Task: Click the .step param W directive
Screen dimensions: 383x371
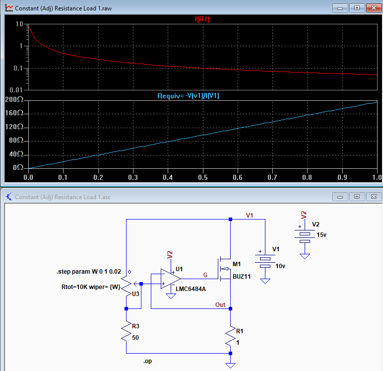Action: pos(89,272)
